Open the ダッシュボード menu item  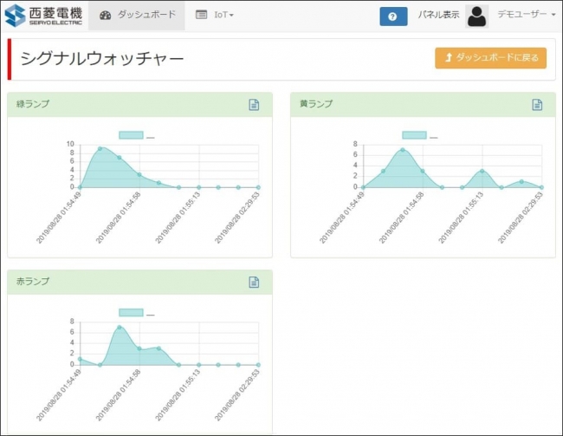click(x=137, y=16)
